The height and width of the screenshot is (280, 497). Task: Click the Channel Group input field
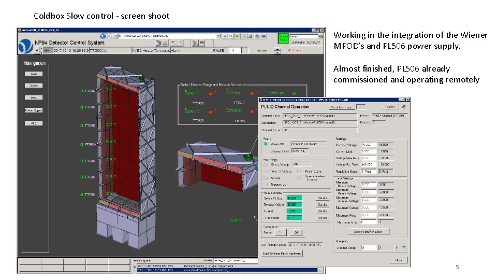point(369,248)
